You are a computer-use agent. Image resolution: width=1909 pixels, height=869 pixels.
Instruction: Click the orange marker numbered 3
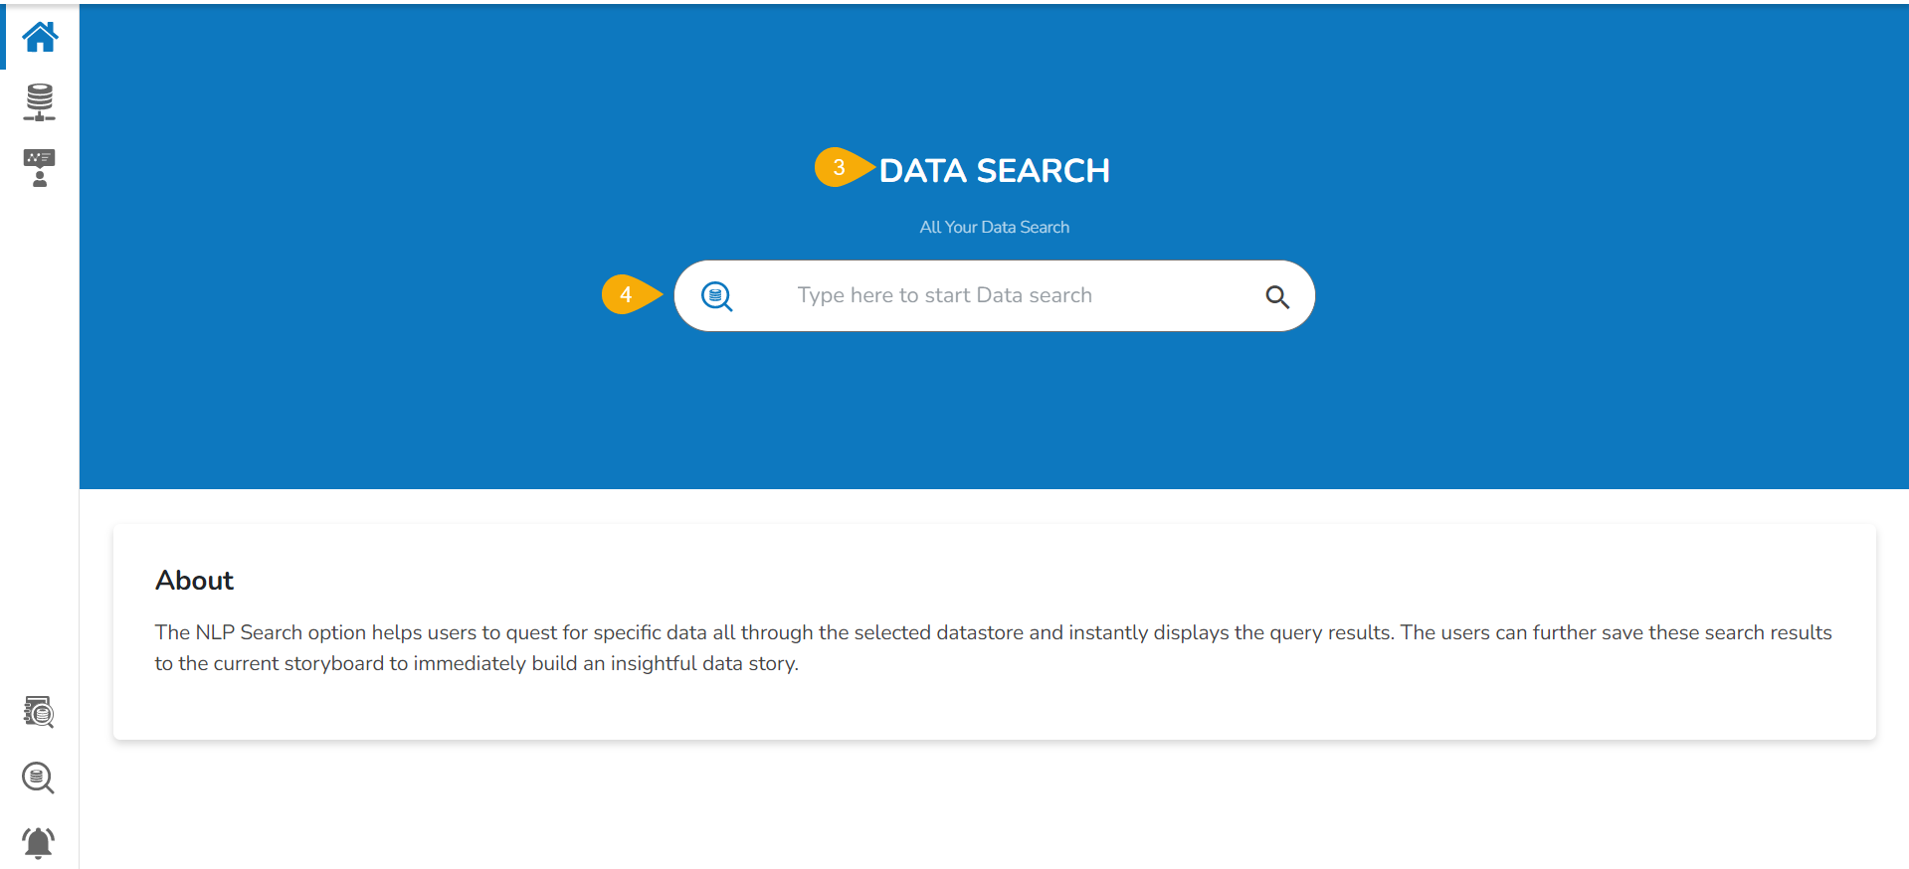click(x=840, y=167)
